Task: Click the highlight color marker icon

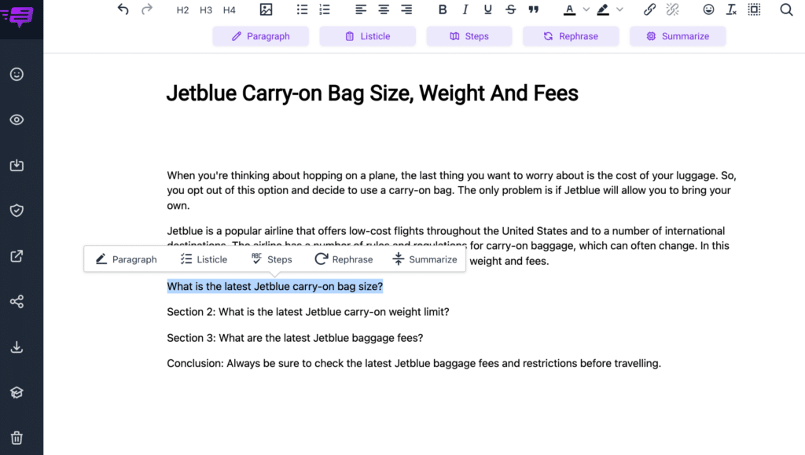Action: click(x=603, y=9)
